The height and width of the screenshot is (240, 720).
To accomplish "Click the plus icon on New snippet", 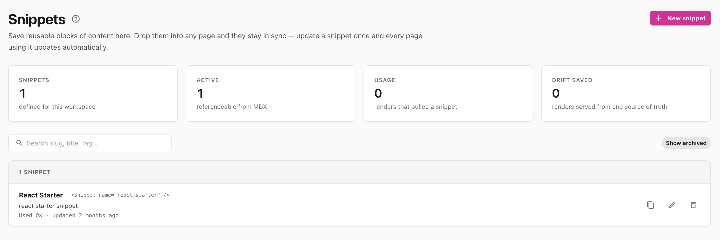I will (658, 18).
